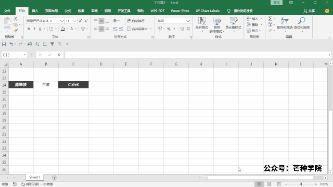This screenshot has width=333, height=187.
Task: Click the Borders icon
Action: coord(51,29)
